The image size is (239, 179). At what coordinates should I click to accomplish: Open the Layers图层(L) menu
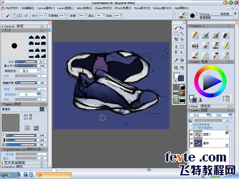[66, 8]
